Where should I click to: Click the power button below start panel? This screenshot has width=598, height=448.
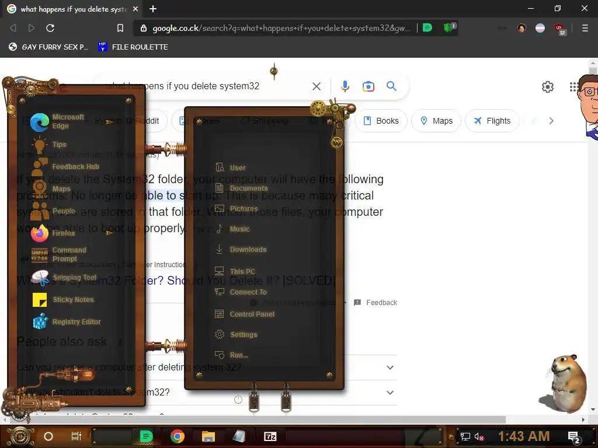[x=238, y=399]
